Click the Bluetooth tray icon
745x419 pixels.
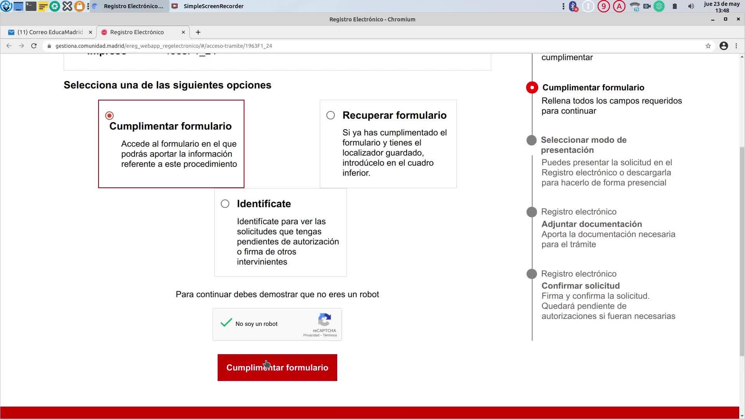pos(573,6)
